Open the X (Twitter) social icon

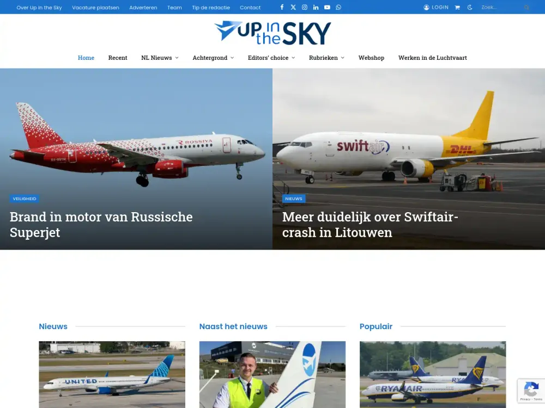tap(293, 7)
